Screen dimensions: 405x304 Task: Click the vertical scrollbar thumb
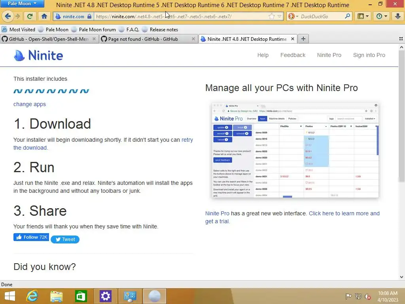click(x=401, y=116)
